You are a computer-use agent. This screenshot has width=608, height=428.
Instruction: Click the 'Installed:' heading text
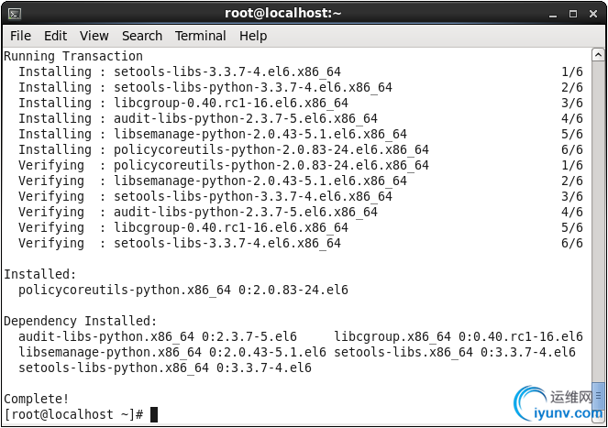point(40,274)
